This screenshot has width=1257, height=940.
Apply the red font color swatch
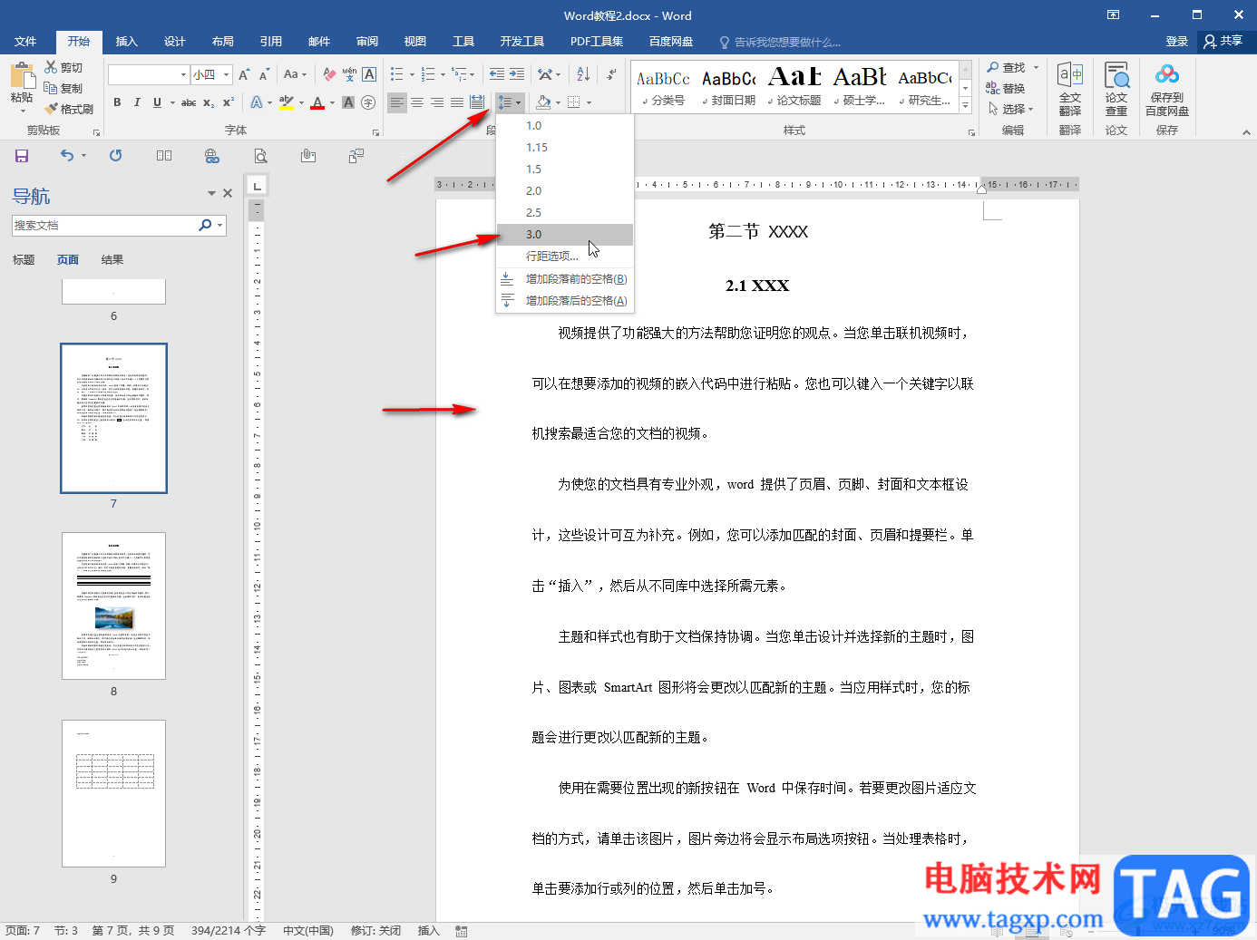pyautogui.click(x=317, y=102)
